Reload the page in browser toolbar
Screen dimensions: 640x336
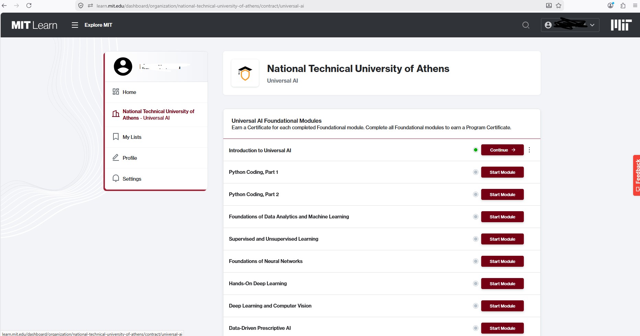tap(29, 5)
